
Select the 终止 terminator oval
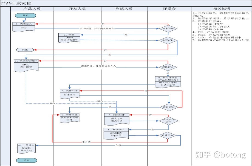25,50
